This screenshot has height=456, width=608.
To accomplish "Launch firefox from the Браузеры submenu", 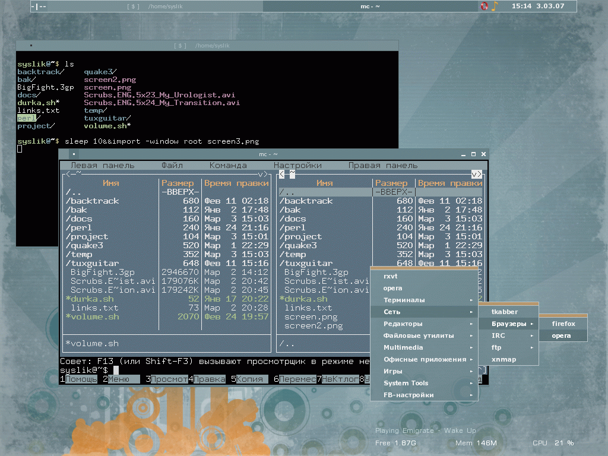I will pos(563,324).
